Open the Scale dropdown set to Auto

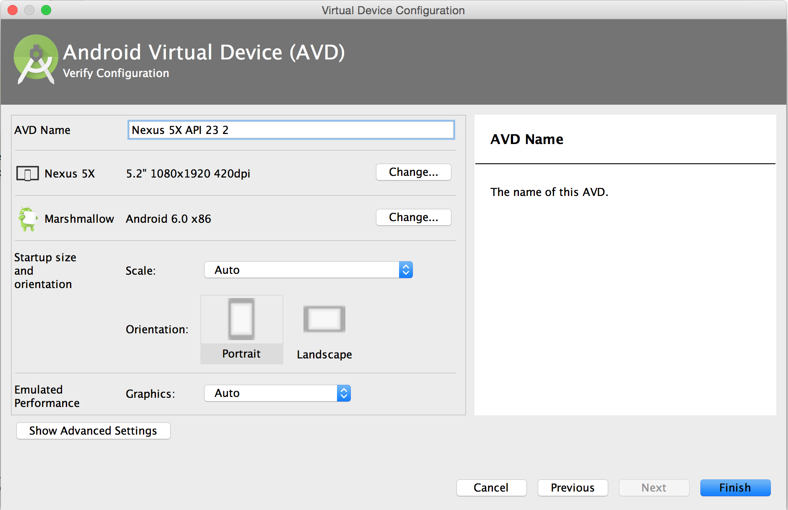click(x=308, y=270)
